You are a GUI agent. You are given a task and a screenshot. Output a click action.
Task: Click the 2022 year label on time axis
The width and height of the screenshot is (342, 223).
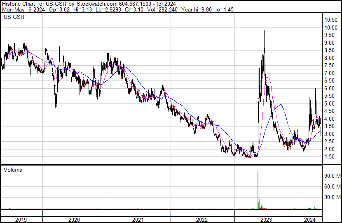[x=202, y=220]
